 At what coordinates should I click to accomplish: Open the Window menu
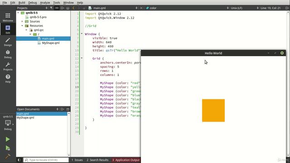[x=68, y=3]
